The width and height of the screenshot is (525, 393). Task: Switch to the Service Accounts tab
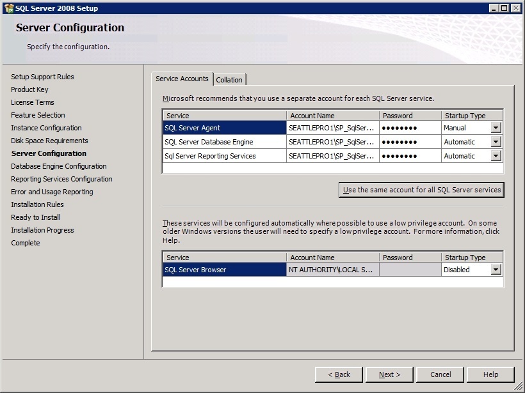[x=182, y=79]
